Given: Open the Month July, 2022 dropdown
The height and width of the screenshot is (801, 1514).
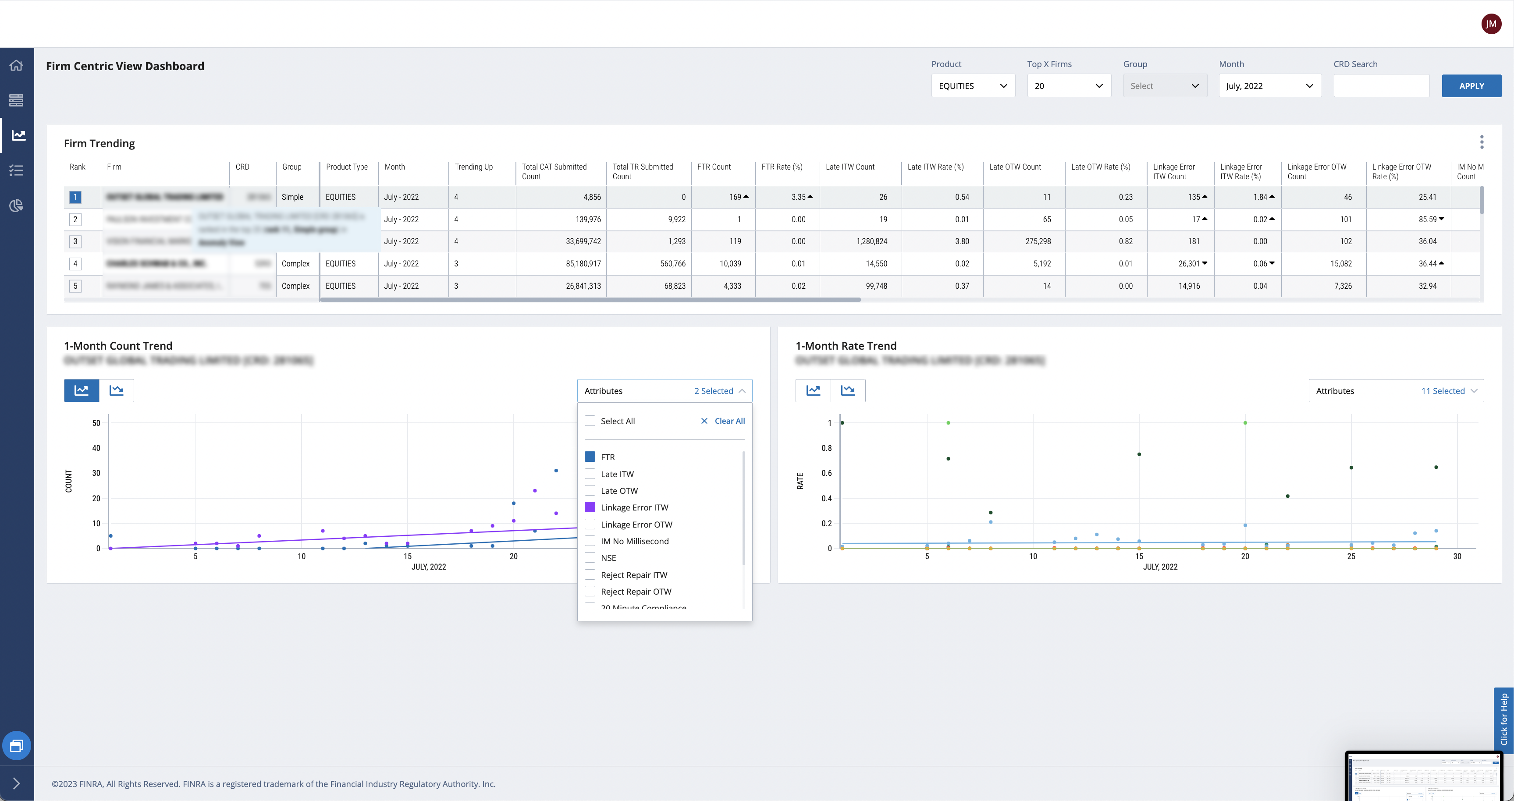Looking at the screenshot, I should [1270, 86].
